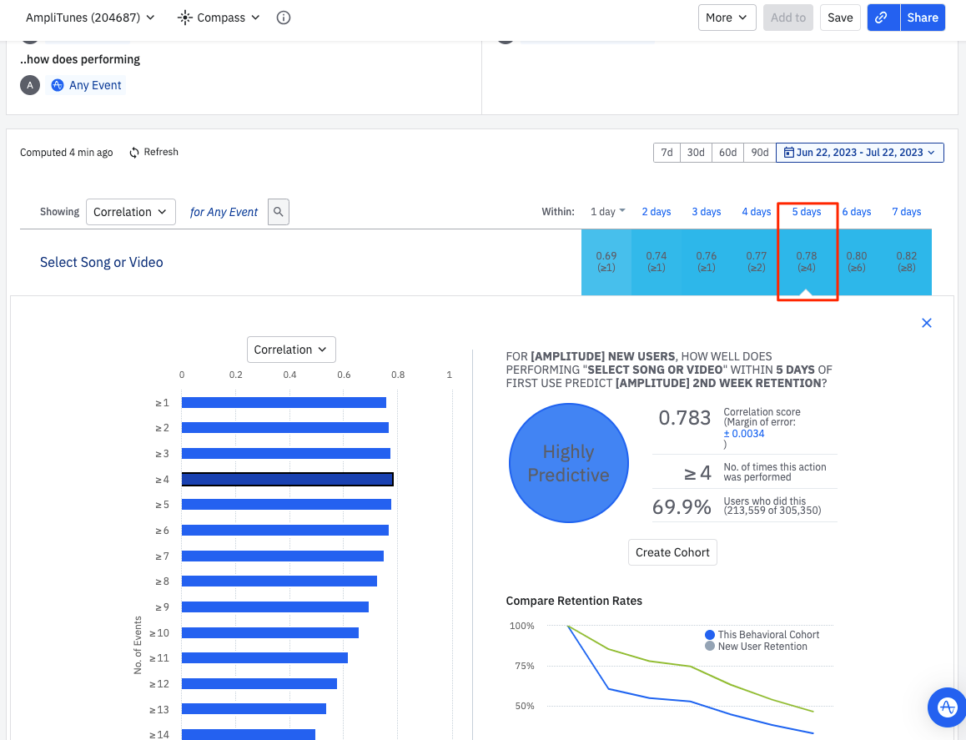The height and width of the screenshot is (740, 966).
Task: Close the correlation detail panel
Action: [926, 323]
